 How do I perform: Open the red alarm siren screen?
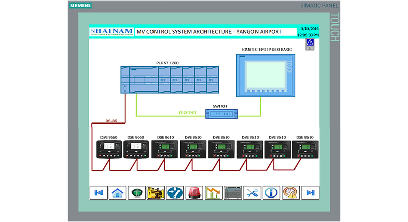point(194,192)
